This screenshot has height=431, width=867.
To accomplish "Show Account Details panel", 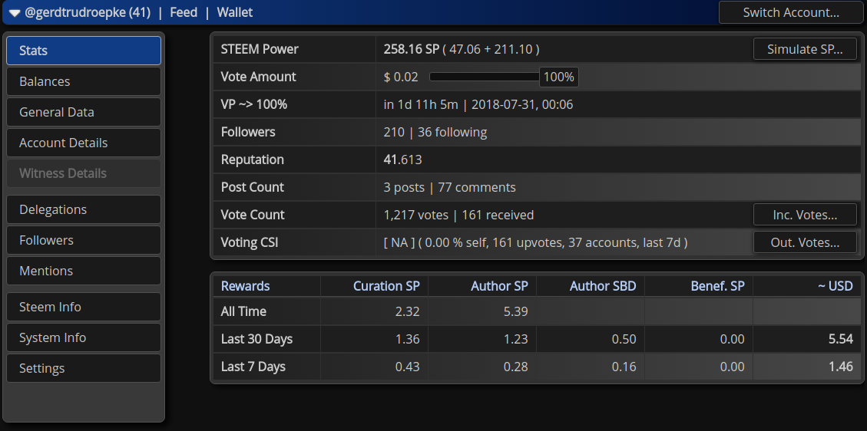I will [x=84, y=143].
